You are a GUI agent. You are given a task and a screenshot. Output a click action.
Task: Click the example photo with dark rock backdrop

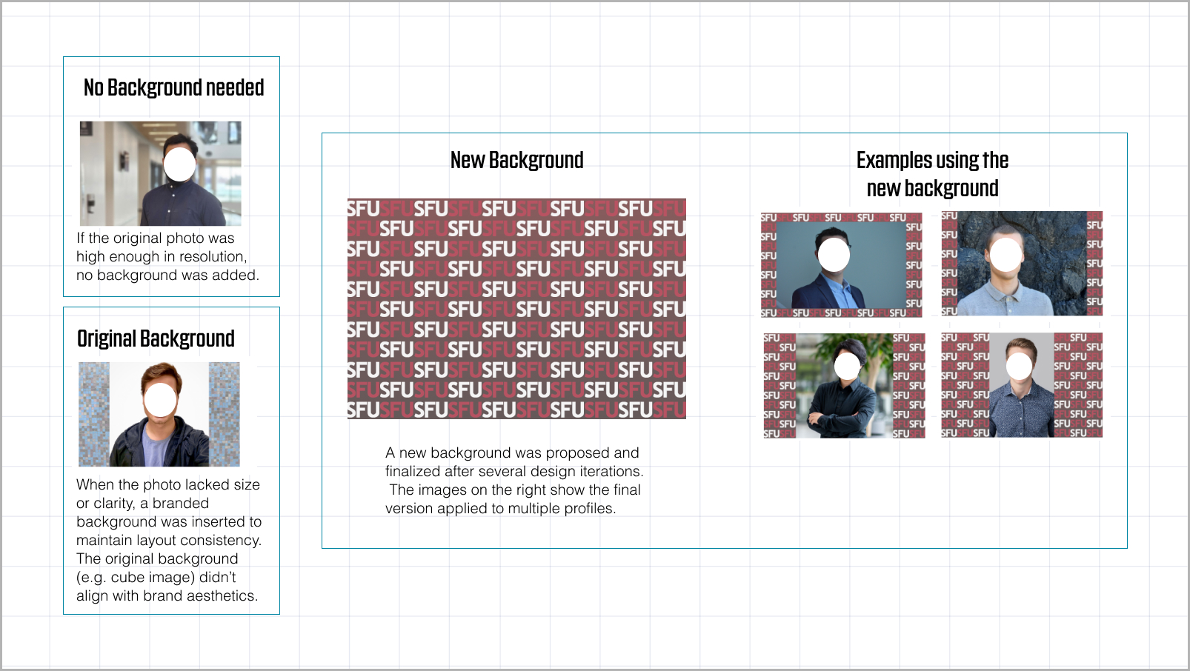(x=1022, y=264)
